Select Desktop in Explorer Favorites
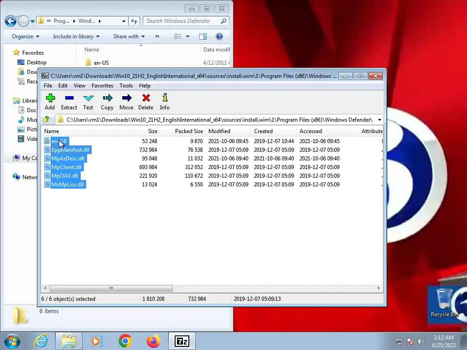 (x=36, y=62)
